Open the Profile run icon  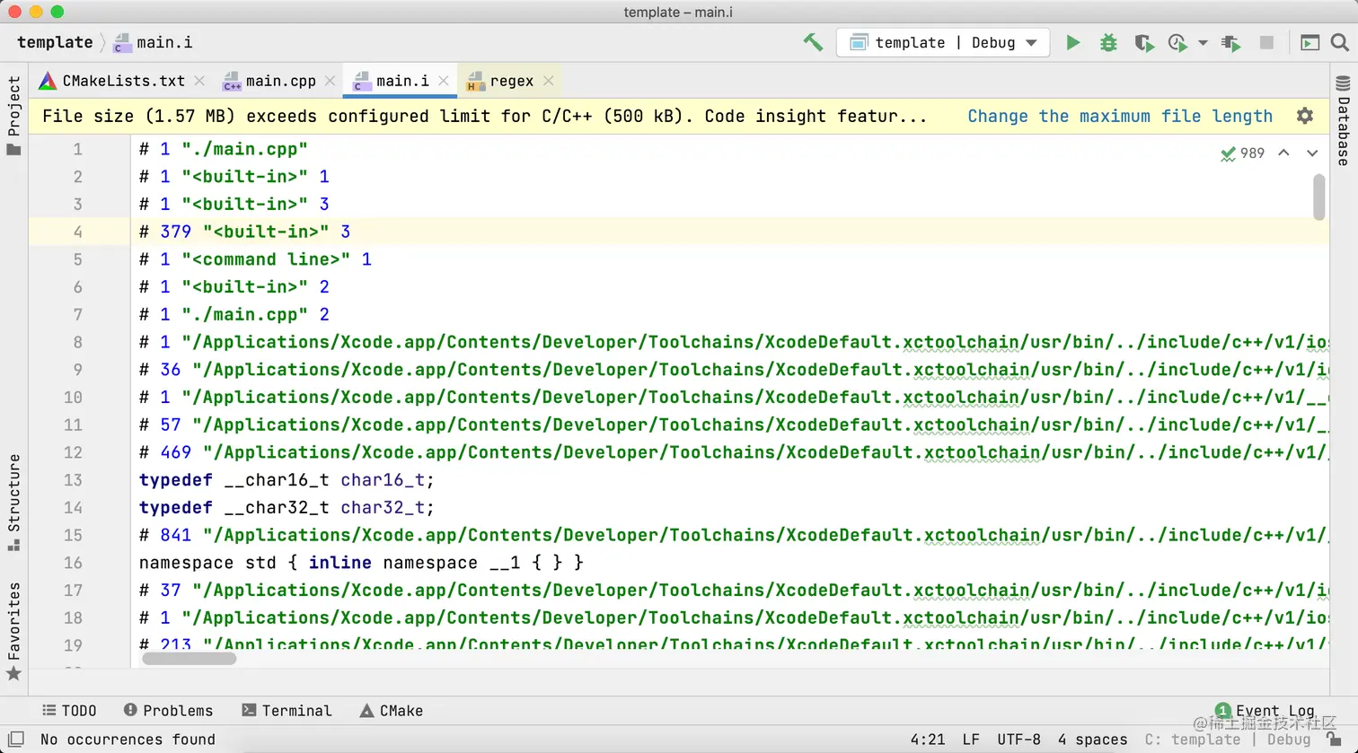click(x=1177, y=42)
